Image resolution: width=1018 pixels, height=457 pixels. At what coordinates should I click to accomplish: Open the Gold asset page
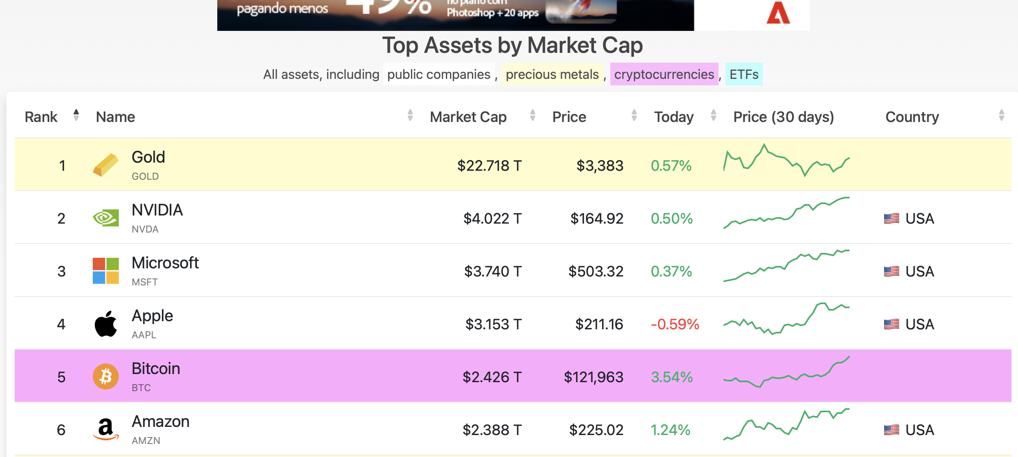pyautogui.click(x=149, y=157)
